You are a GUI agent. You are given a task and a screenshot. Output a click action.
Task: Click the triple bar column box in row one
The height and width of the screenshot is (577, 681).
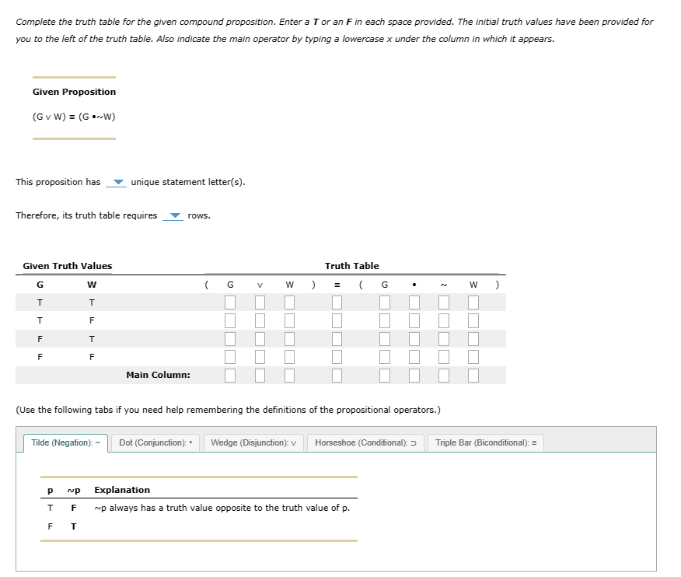[x=337, y=302]
